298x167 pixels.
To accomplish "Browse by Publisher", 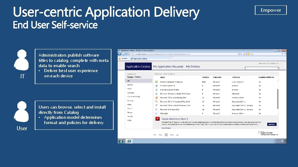I will [138, 77].
